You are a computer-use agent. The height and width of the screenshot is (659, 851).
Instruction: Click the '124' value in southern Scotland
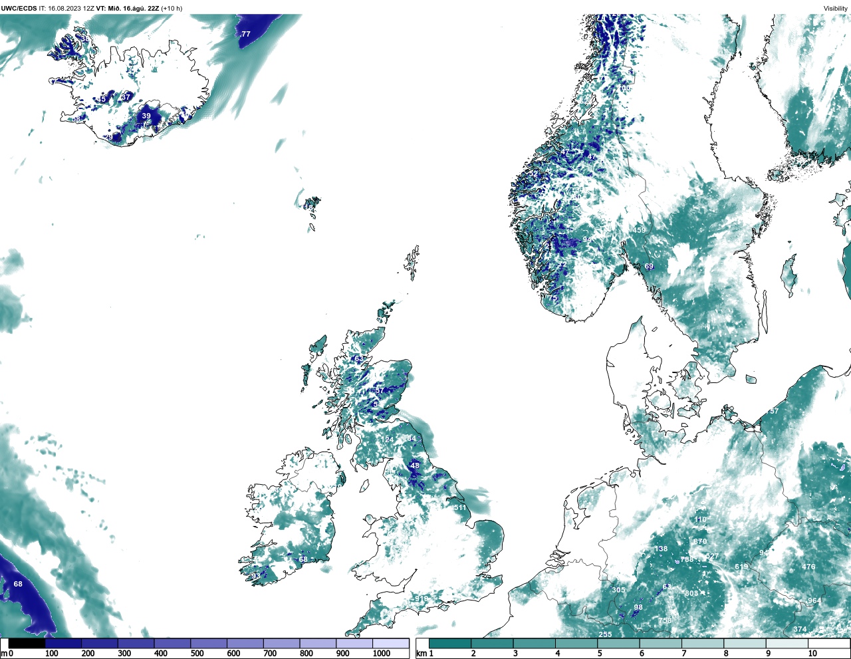pyautogui.click(x=387, y=440)
